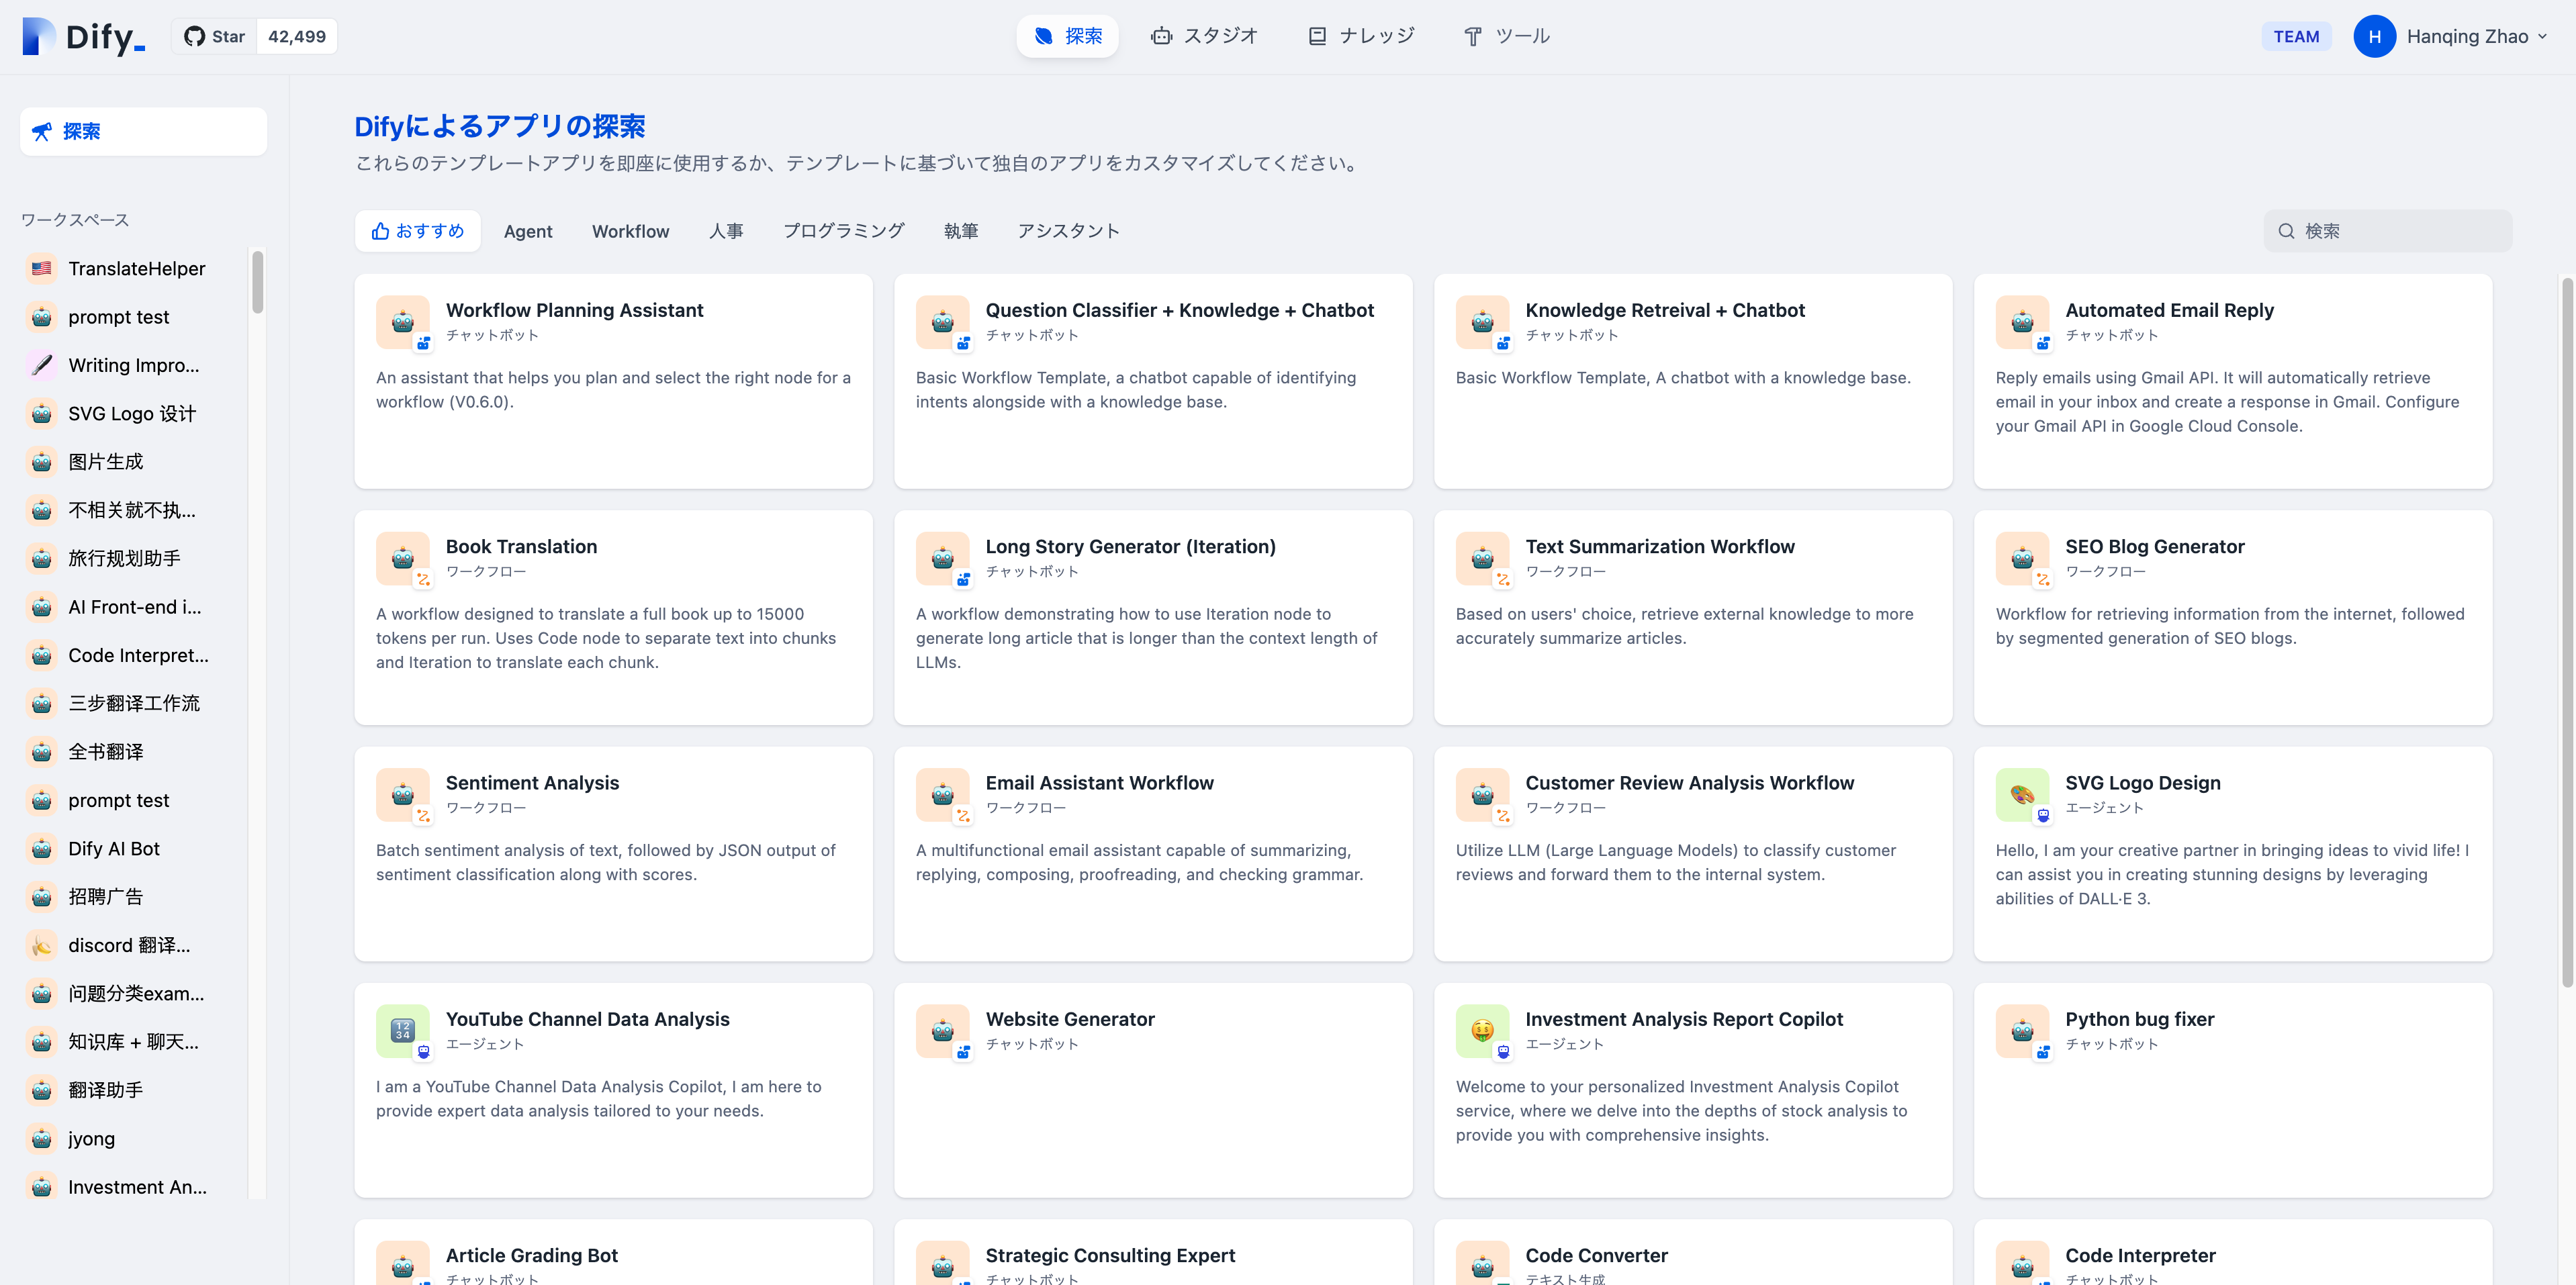Click the Knowledge Retreival + Chatbot app icon
The image size is (2576, 1285).
1482,322
